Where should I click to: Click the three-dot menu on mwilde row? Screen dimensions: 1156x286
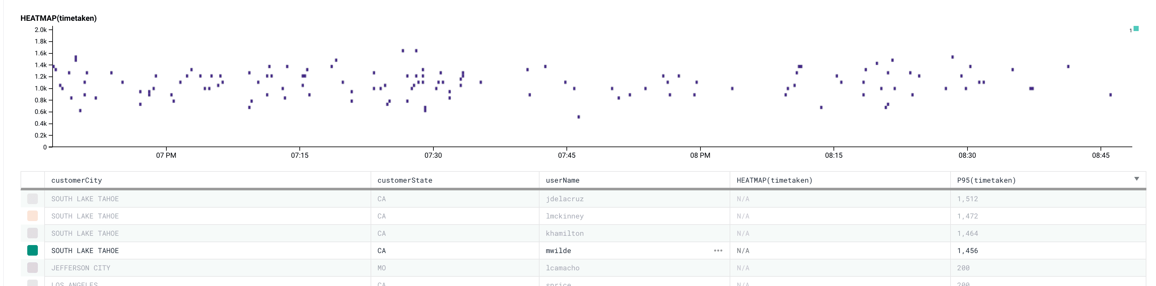tap(717, 250)
